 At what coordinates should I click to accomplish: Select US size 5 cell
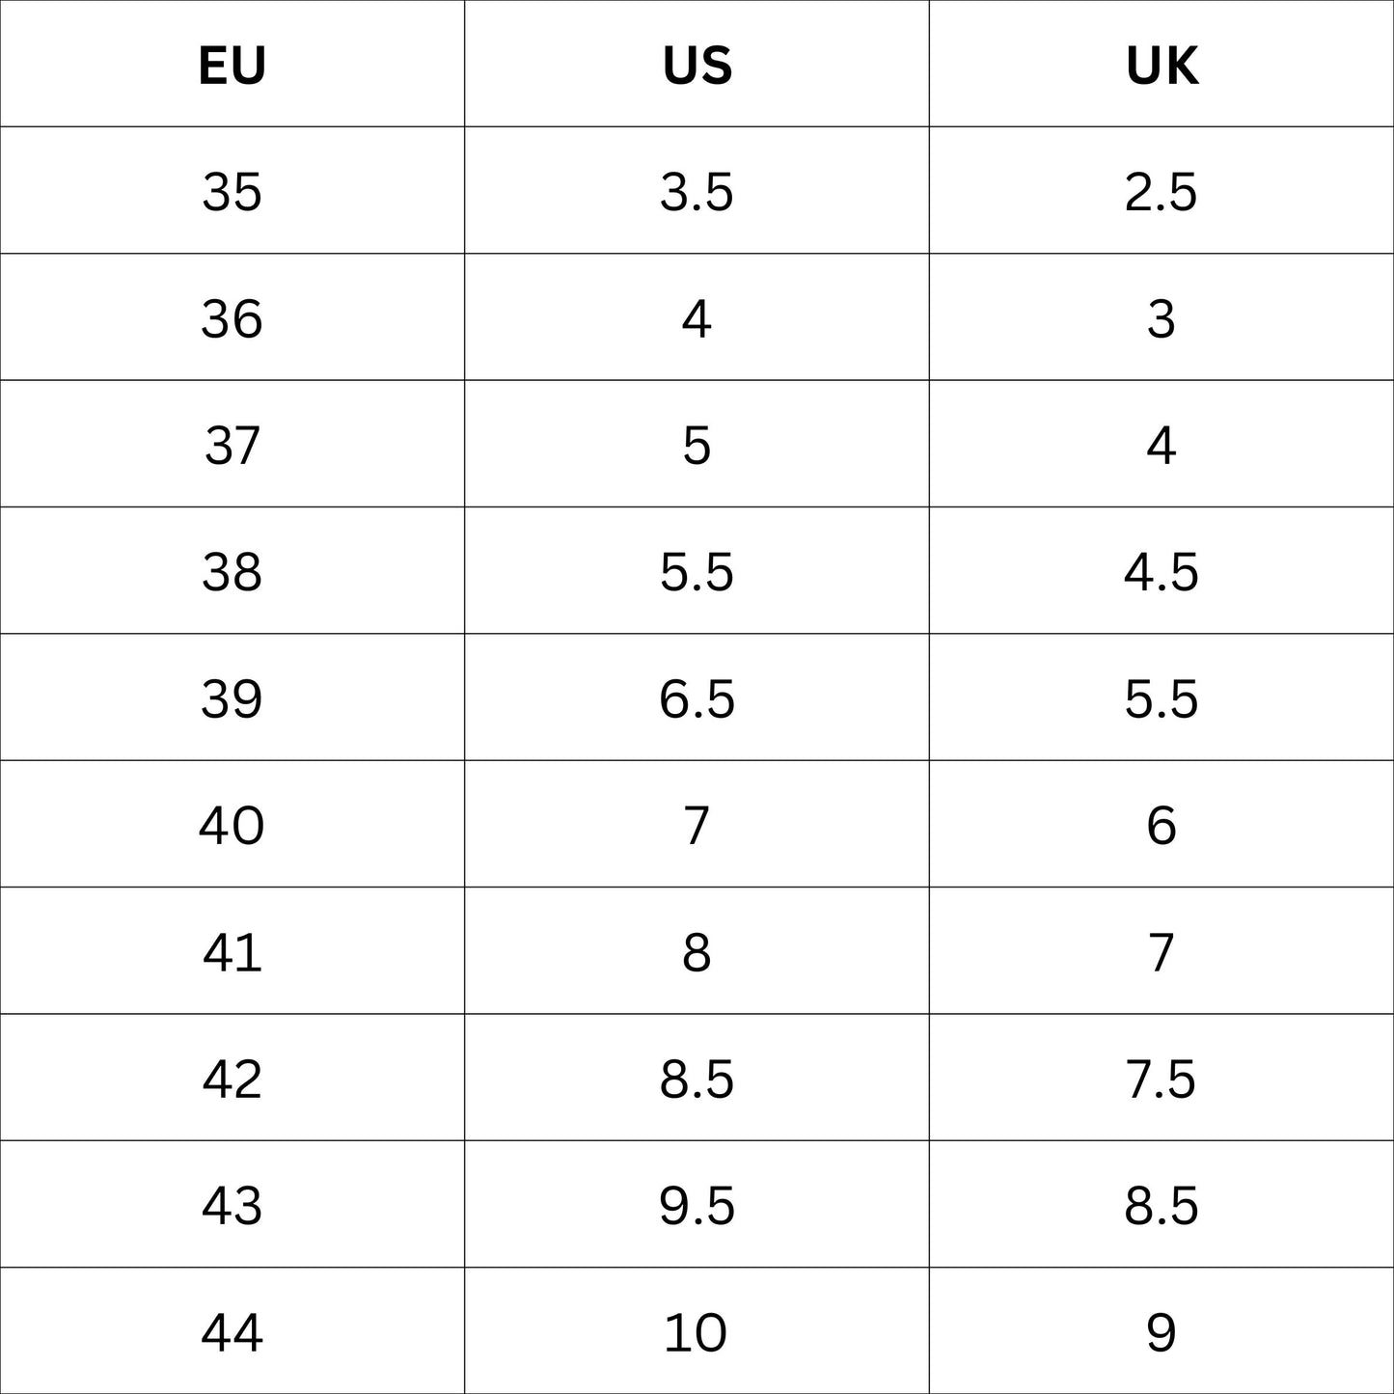click(x=697, y=445)
